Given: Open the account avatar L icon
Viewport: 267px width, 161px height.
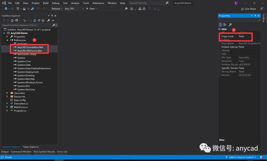Looking at the screenshot, I should pyautogui.click(x=236, y=3).
